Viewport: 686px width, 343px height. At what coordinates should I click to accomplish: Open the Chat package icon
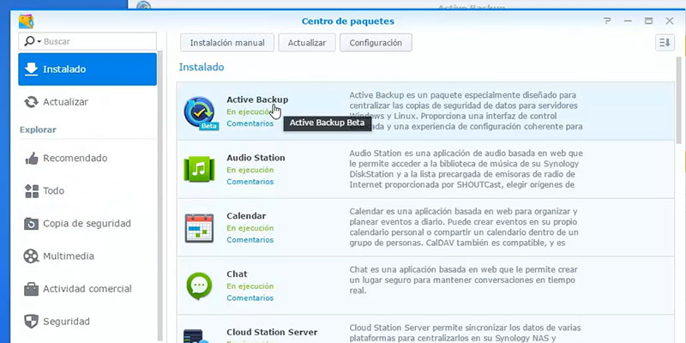(199, 286)
